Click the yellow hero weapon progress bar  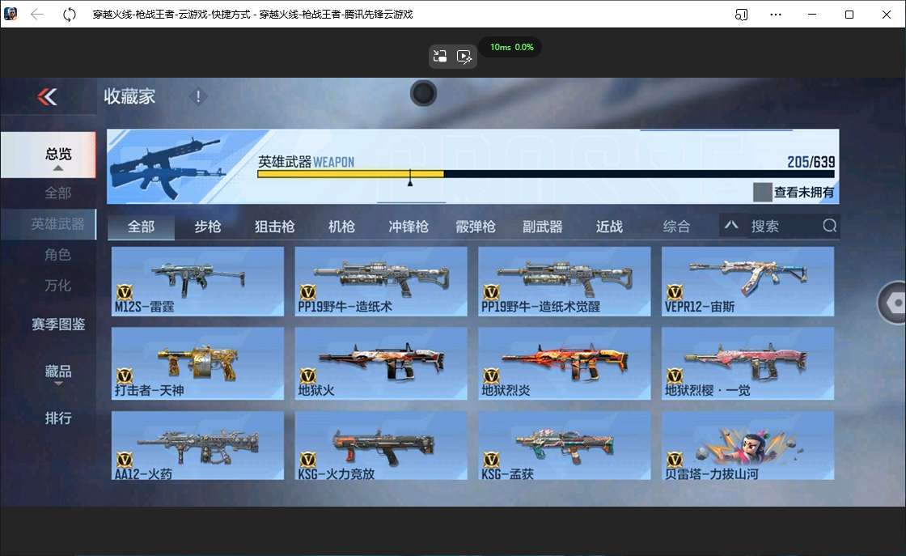tap(351, 174)
